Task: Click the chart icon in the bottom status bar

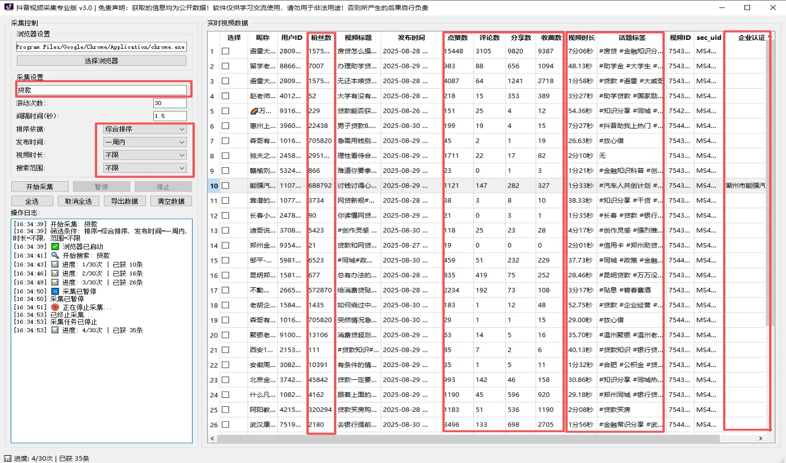Action: [8, 459]
